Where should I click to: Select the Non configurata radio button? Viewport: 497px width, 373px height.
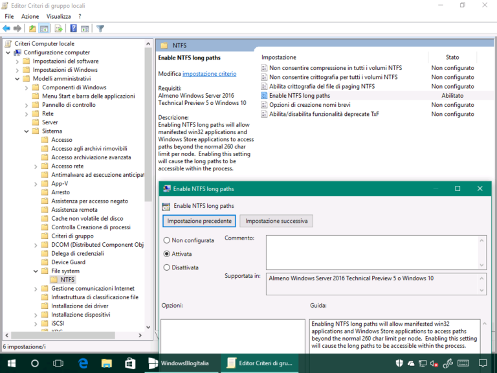click(167, 240)
